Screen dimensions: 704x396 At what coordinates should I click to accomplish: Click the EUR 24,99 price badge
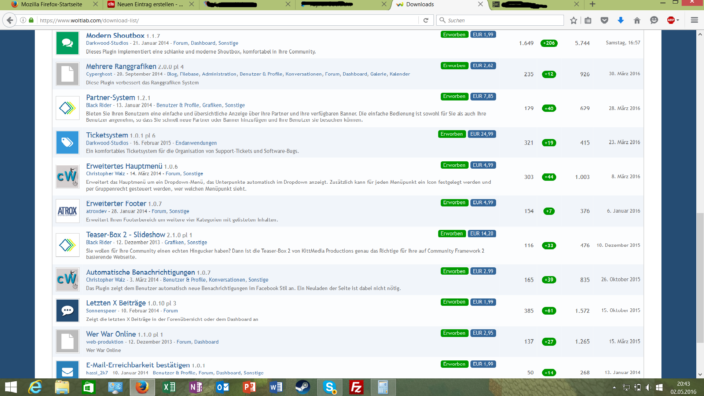click(481, 134)
